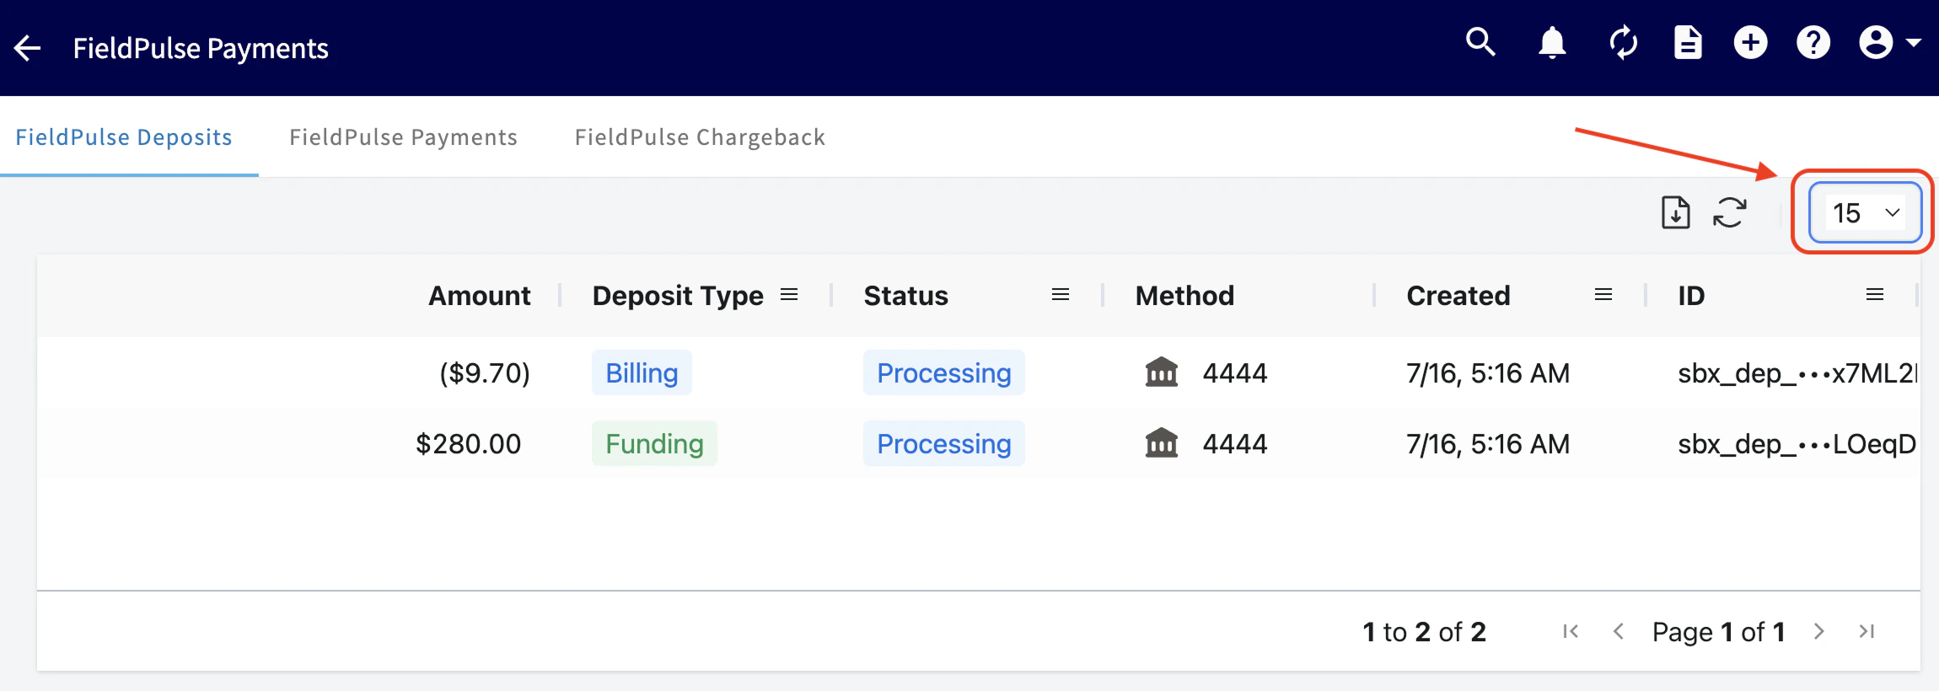This screenshot has height=691, width=1939.
Task: Click the '1 to 2 of 2' row count
Action: pos(1424,631)
